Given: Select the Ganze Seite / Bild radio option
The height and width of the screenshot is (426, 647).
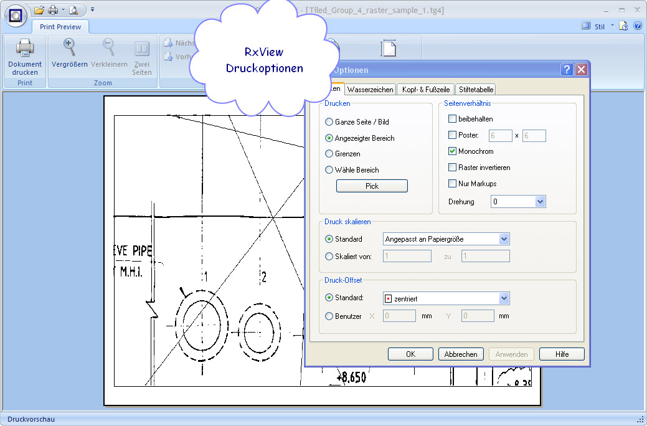Looking at the screenshot, I should [x=329, y=122].
